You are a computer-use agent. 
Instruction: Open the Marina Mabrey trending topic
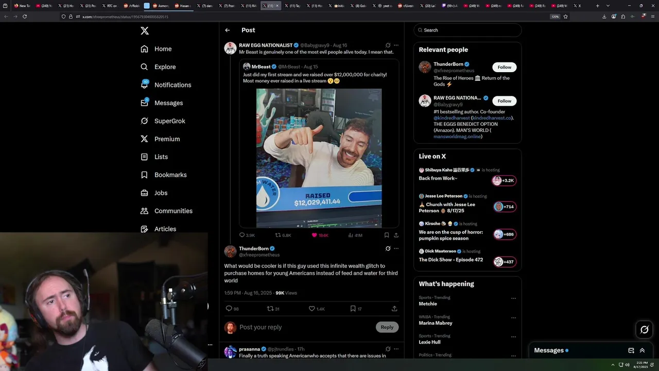click(436, 323)
